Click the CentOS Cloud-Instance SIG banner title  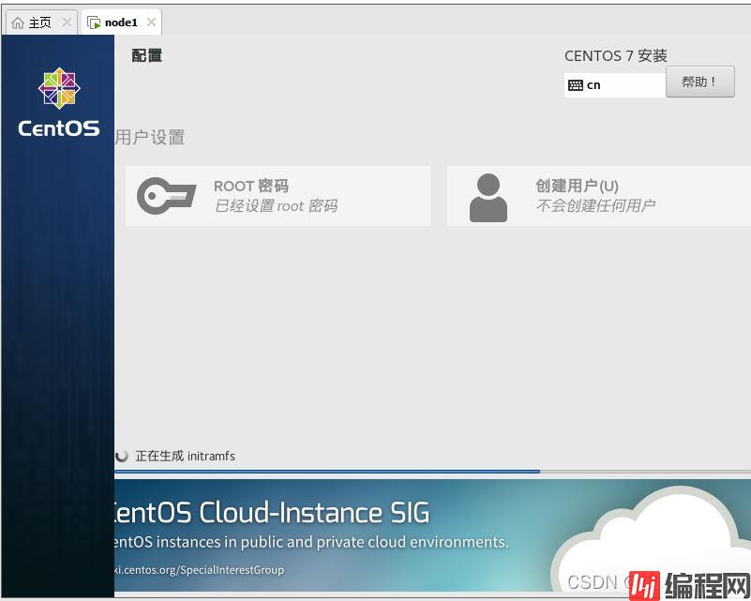270,513
